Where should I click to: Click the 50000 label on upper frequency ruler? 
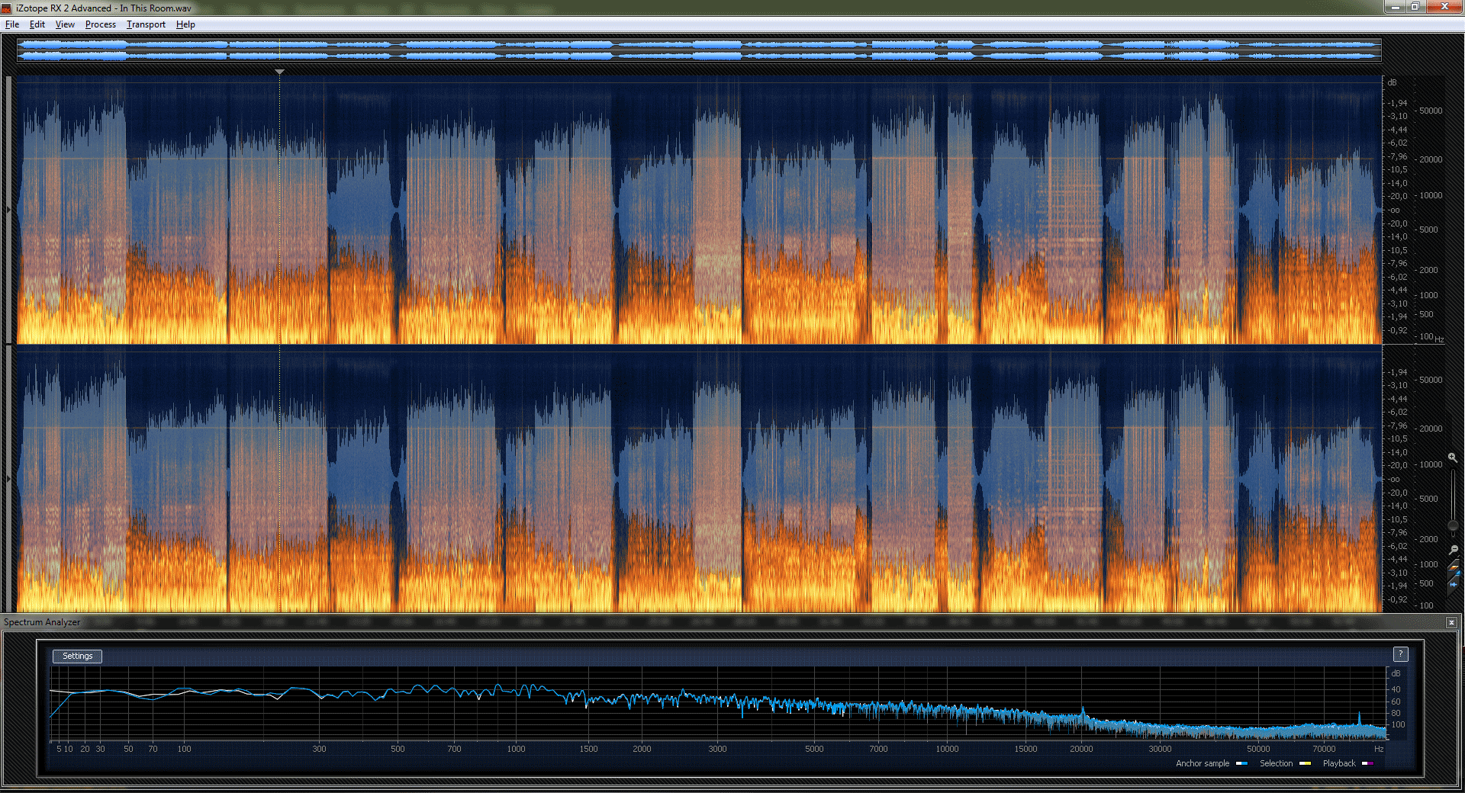click(1431, 111)
